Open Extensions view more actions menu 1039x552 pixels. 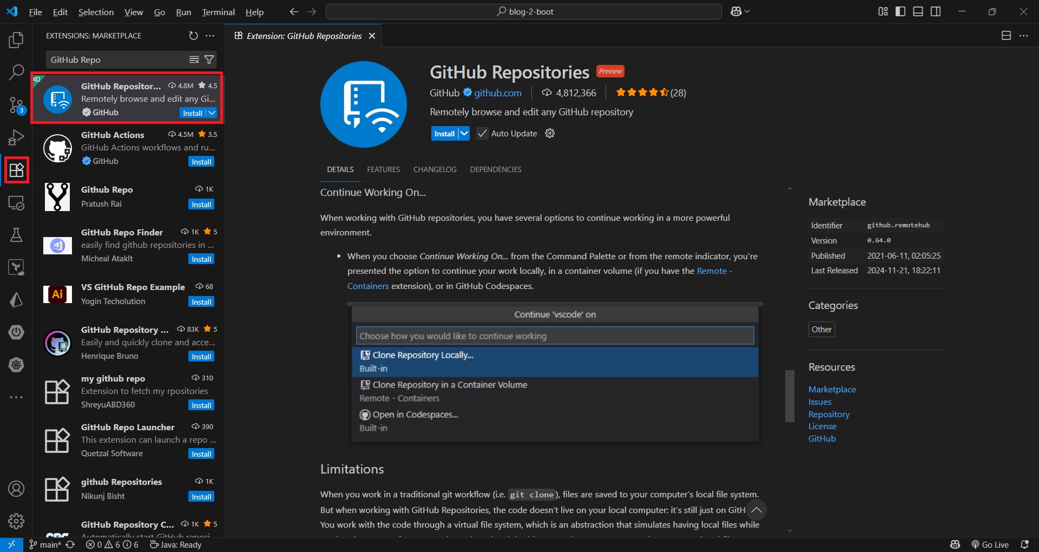[x=210, y=36]
